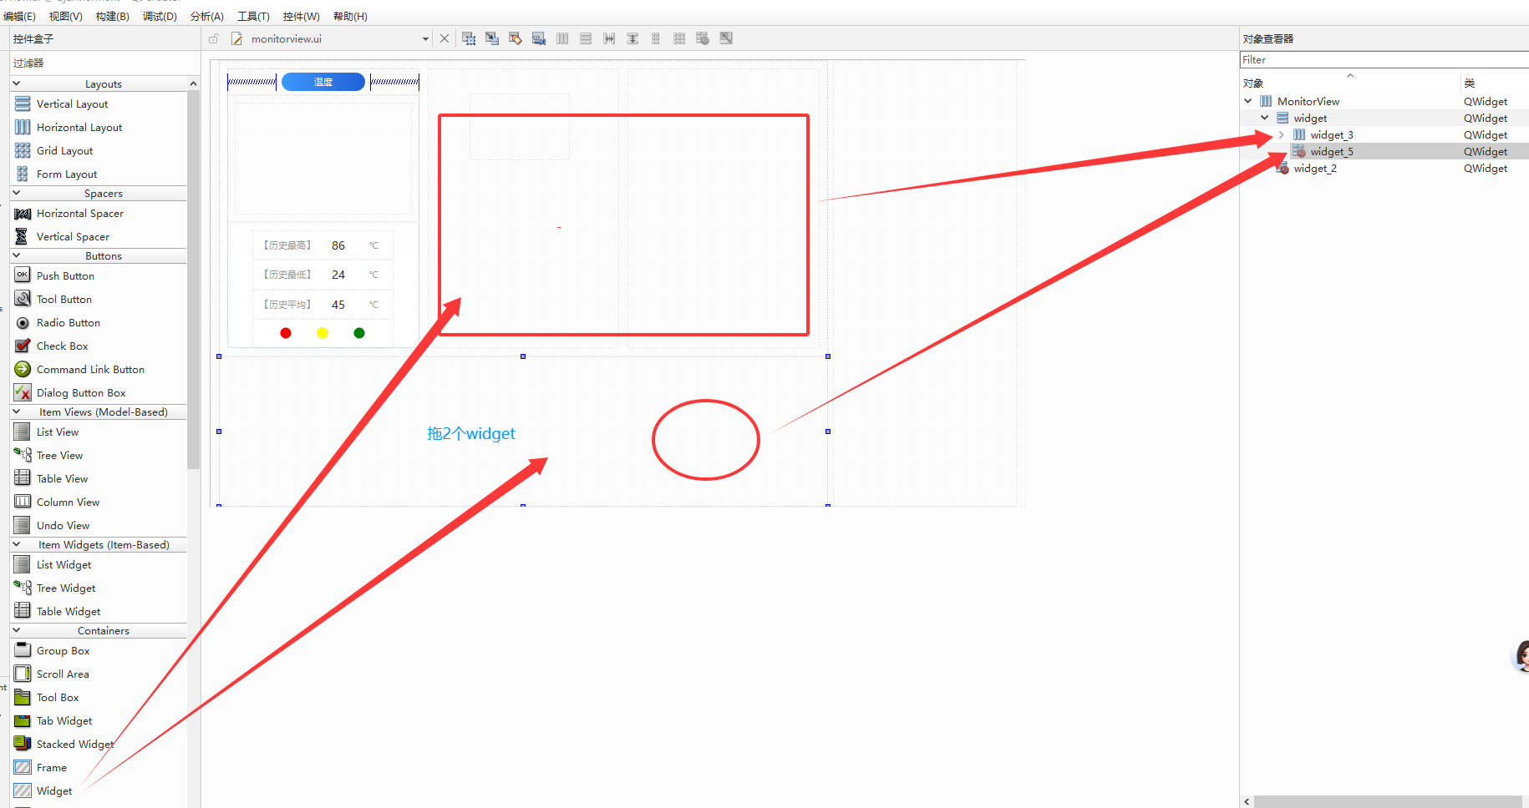Open the 分析(A) menu
Screen dimensions: 1529x808
pyautogui.click(x=207, y=16)
